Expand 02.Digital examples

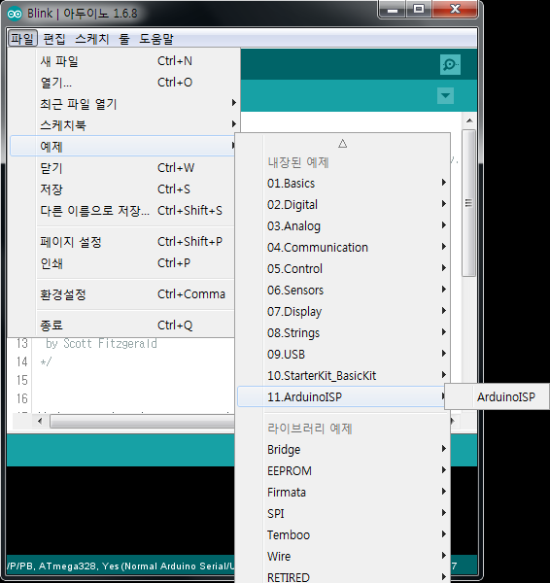click(x=344, y=204)
